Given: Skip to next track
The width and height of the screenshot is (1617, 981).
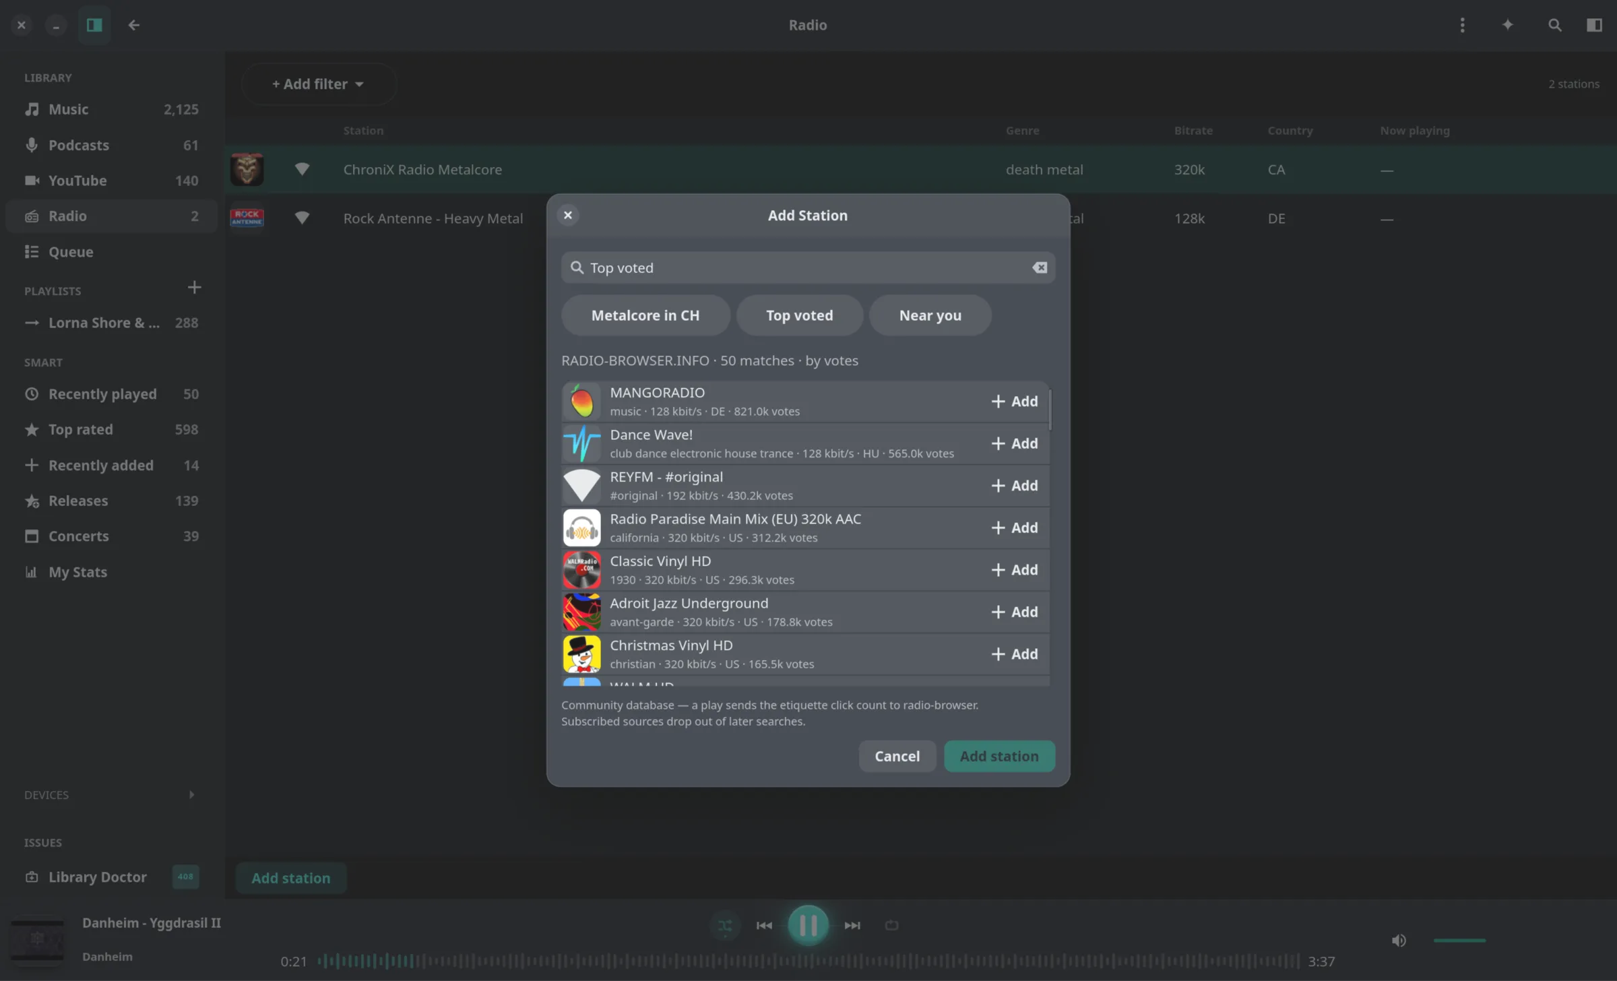Looking at the screenshot, I should (x=852, y=926).
